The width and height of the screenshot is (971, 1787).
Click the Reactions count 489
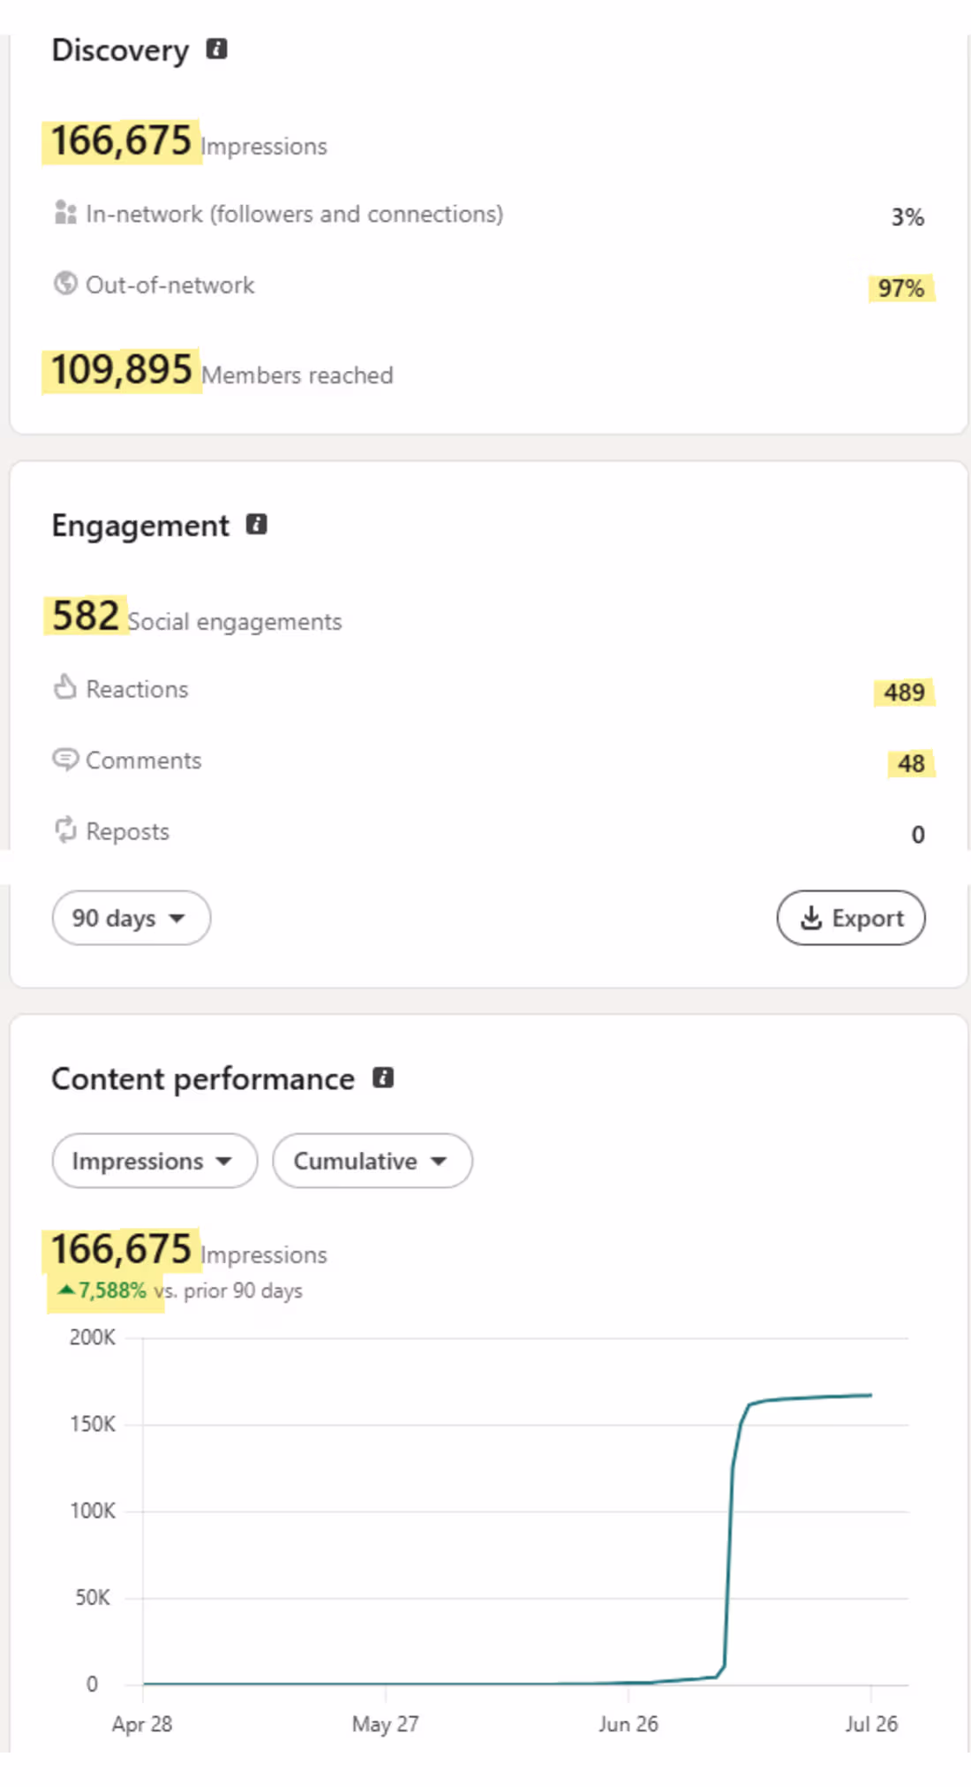pos(905,692)
